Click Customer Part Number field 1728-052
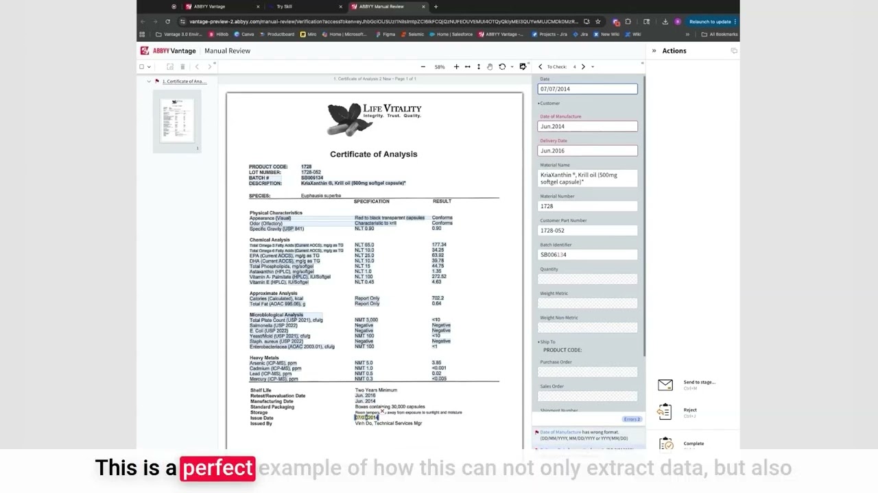Screen dimensions: 878x493 587,230
